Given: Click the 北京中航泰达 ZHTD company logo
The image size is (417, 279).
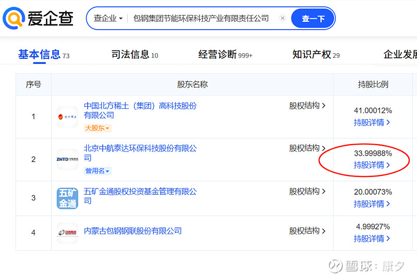Looking at the screenshot, I should (68, 159).
